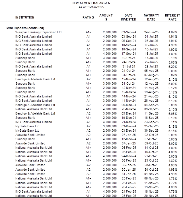Viewport: 183px width, 198px height.
Task: Click the AMOUNT $ column header
Action: (x=106, y=17)
